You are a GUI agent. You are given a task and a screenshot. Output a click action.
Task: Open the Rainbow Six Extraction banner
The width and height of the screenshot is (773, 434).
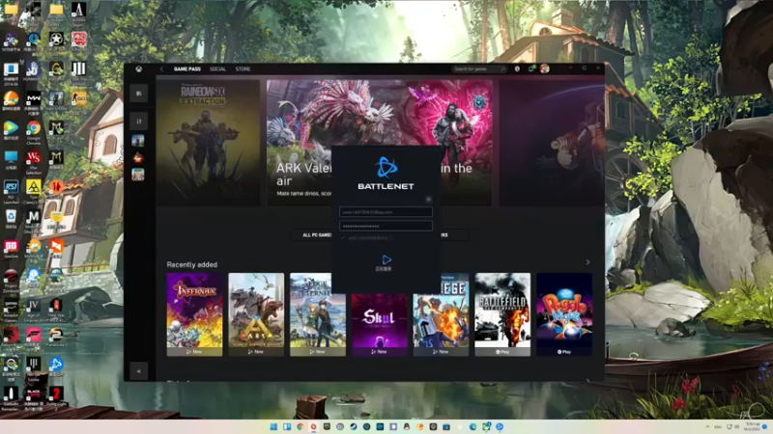208,143
